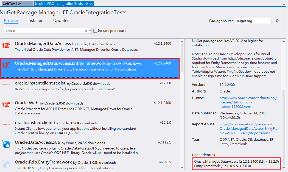Open Package source dropdown

point(253,21)
